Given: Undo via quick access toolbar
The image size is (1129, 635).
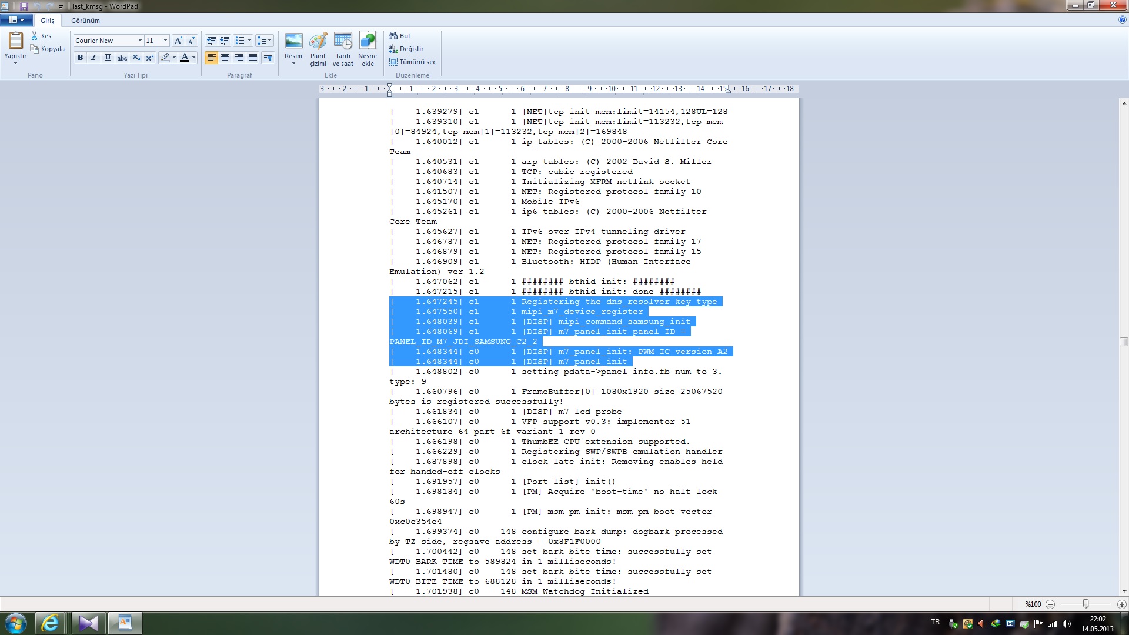Looking at the screenshot, I should click(x=37, y=6).
